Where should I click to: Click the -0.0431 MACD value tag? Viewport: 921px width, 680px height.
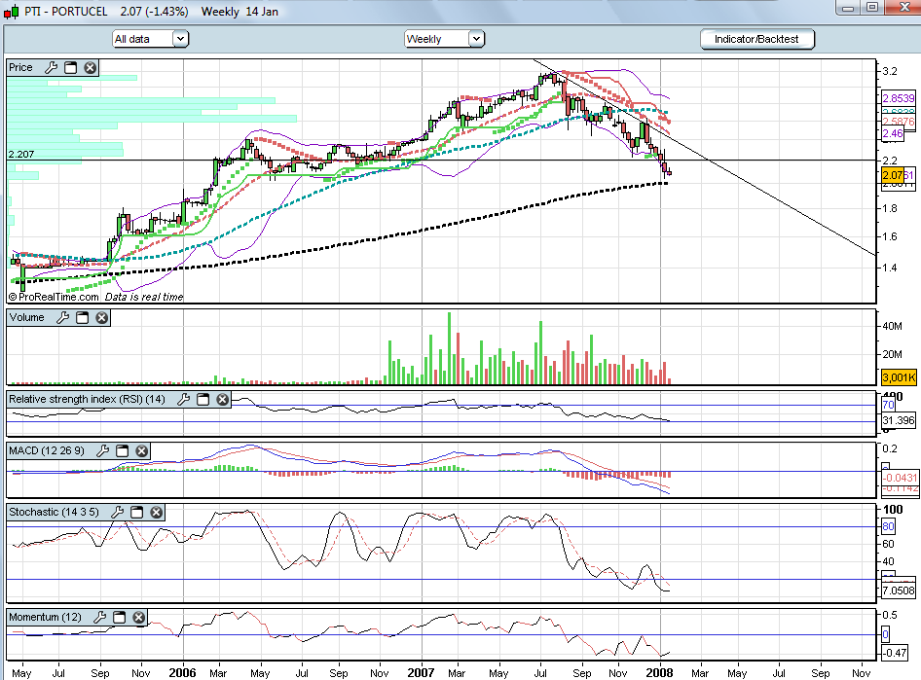[x=900, y=478]
